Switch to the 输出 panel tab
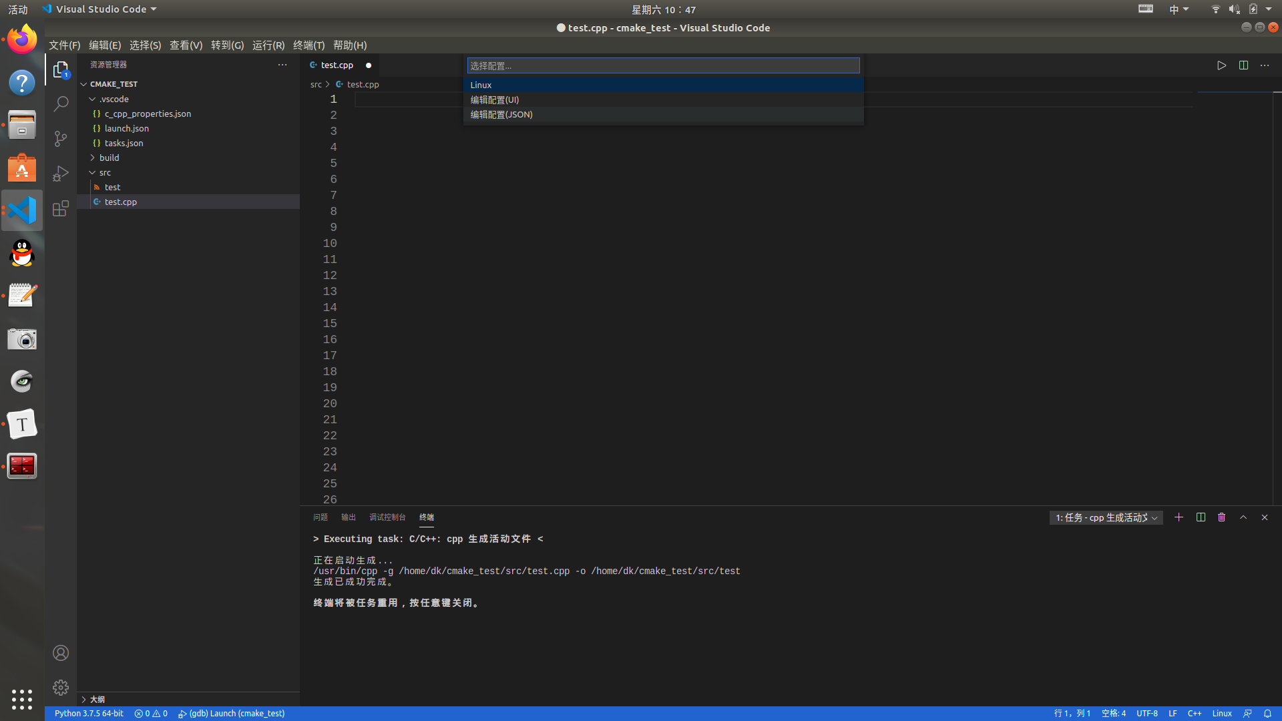This screenshot has width=1282, height=721. point(349,517)
